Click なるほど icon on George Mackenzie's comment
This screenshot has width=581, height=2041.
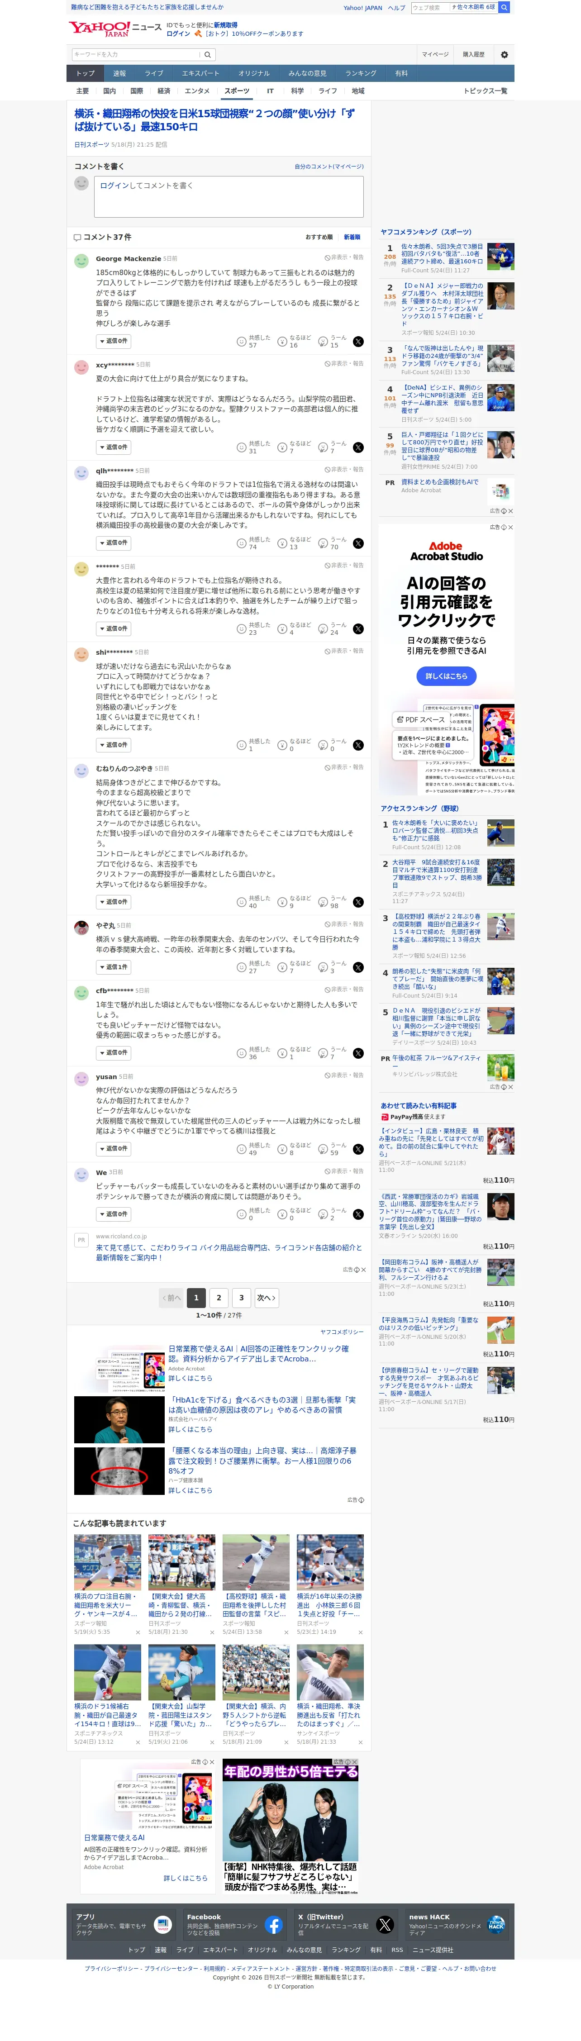[282, 342]
